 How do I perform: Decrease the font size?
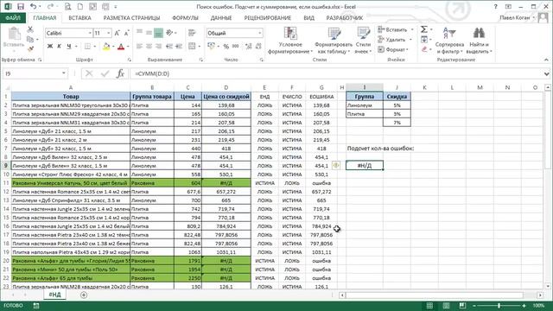point(127,33)
